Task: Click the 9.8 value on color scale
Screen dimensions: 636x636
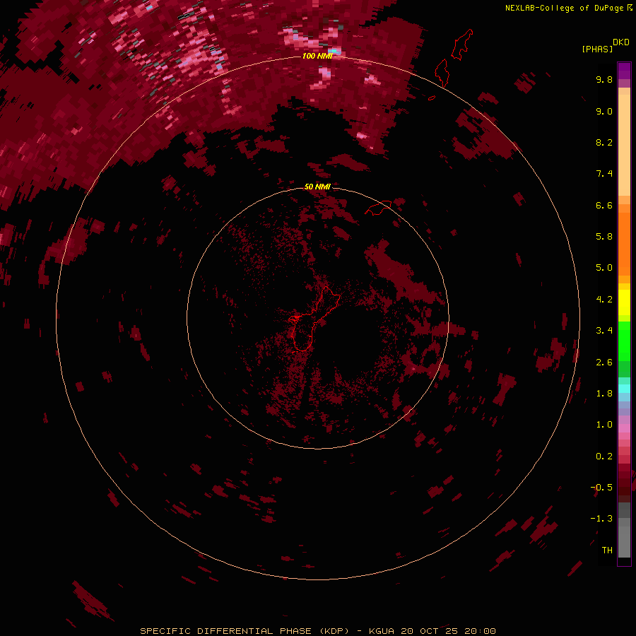Action: point(604,79)
